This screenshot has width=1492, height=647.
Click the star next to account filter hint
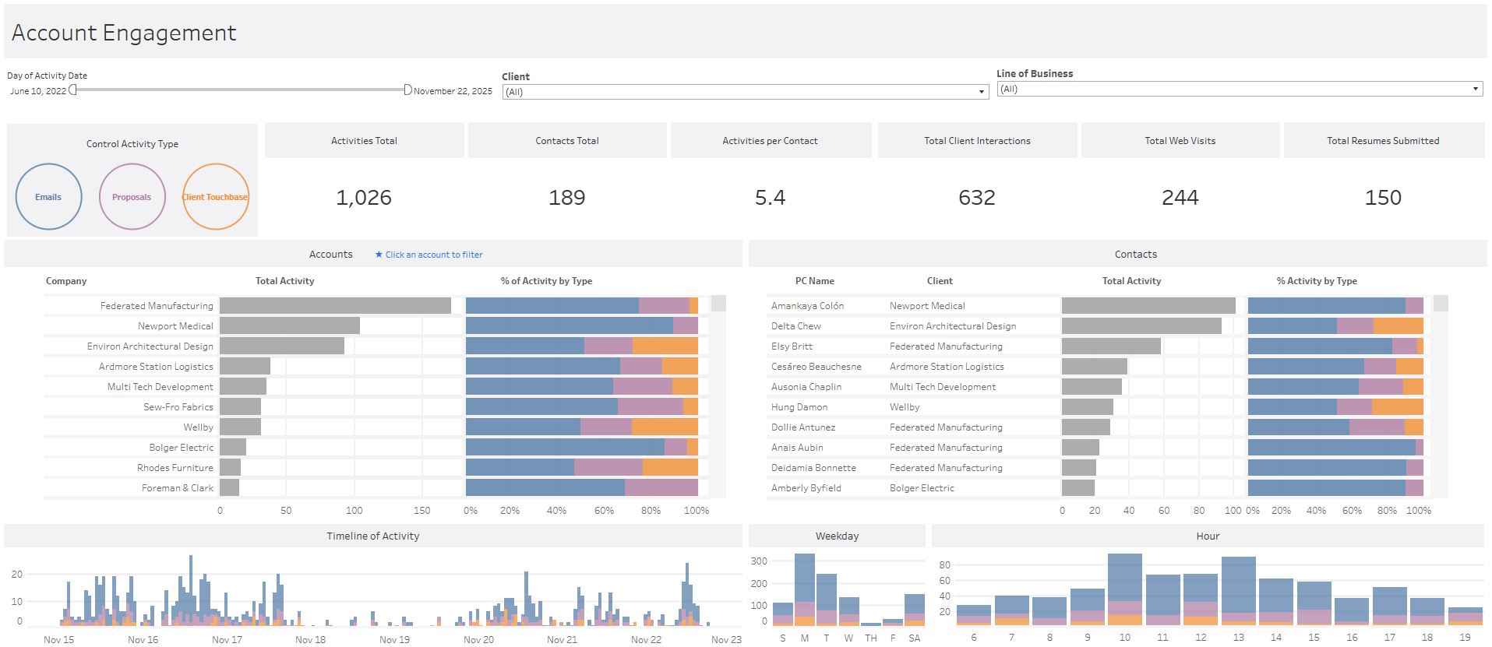(x=379, y=255)
